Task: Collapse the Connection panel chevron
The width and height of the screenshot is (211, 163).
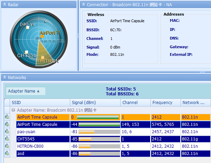Action: 84,5
